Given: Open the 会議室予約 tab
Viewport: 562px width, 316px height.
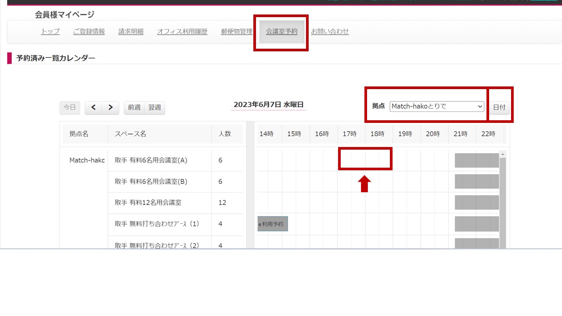Looking at the screenshot, I should click(x=281, y=32).
